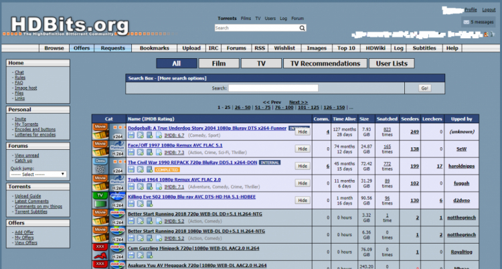Open Top 10 in the navigation bar
The height and width of the screenshot is (269, 502).
(346, 48)
